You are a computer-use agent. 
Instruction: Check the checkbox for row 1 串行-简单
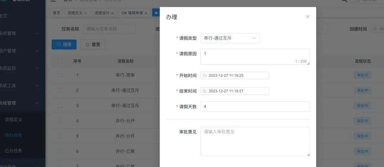[x=60, y=75]
